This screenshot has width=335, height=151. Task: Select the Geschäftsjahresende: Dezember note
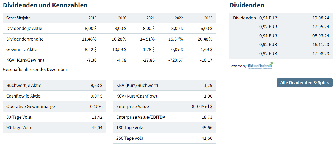pos(35,69)
